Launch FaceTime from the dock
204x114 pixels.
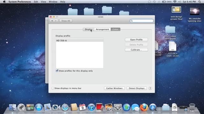[x=56, y=107]
